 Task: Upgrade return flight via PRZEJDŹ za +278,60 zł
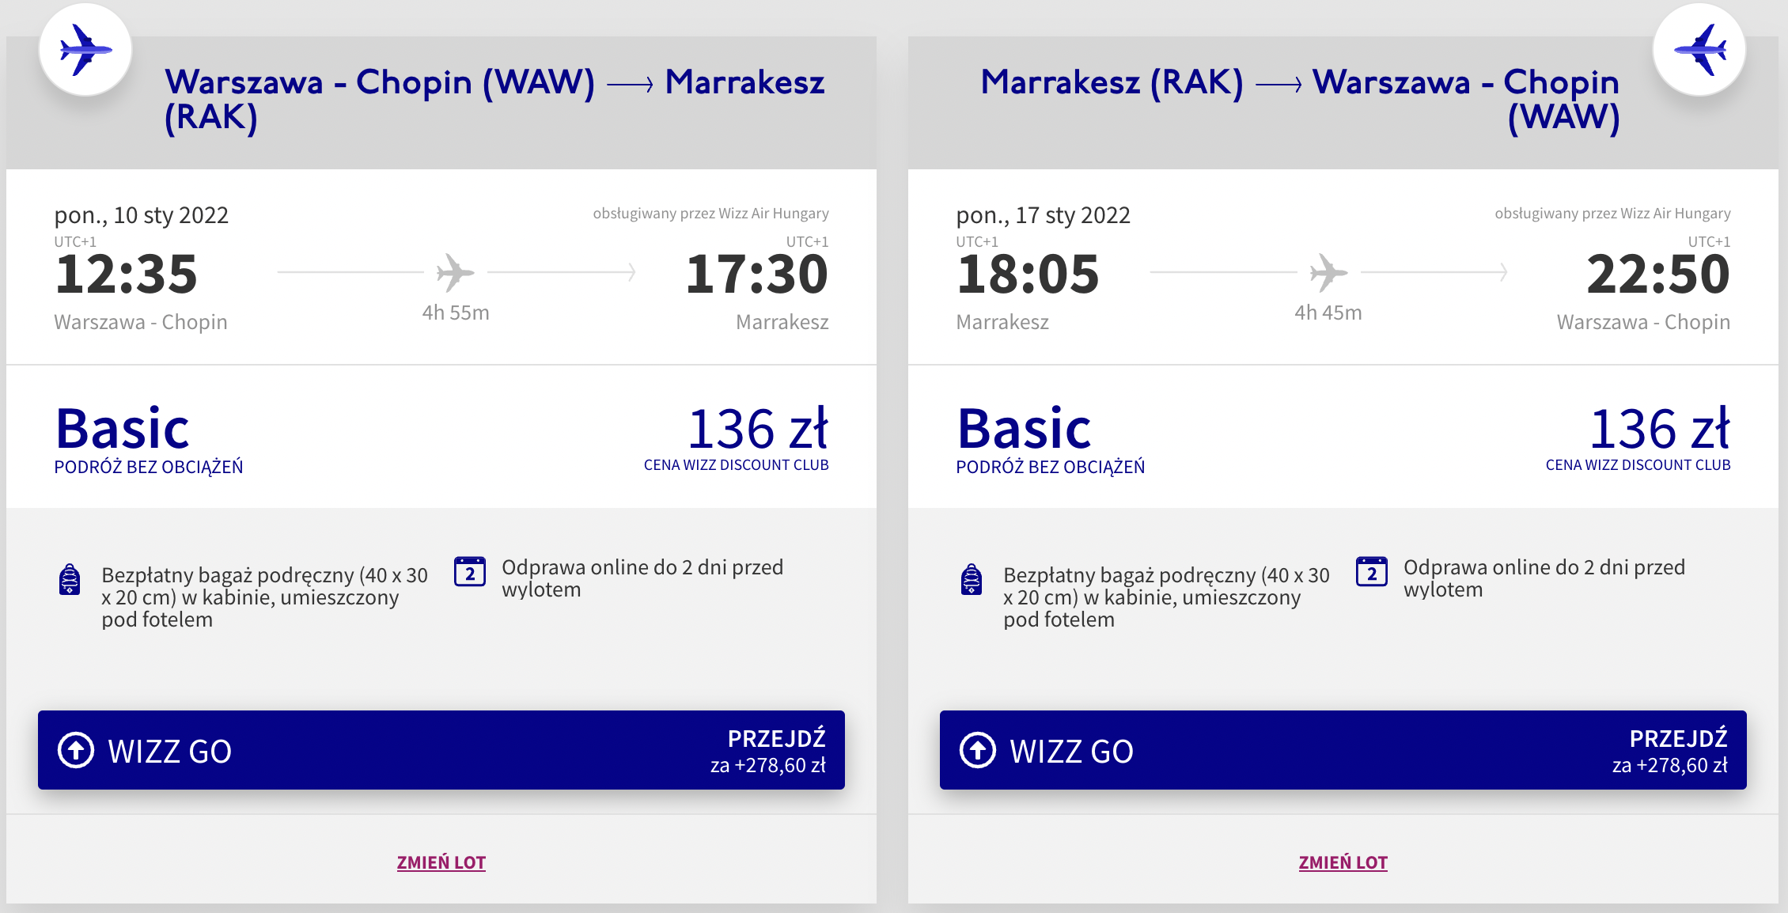coord(1669,751)
